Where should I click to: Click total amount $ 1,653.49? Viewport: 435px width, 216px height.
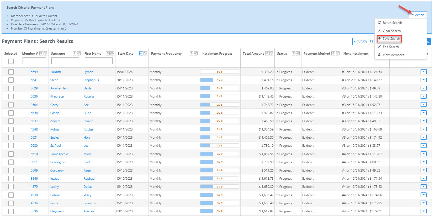(x=266, y=203)
